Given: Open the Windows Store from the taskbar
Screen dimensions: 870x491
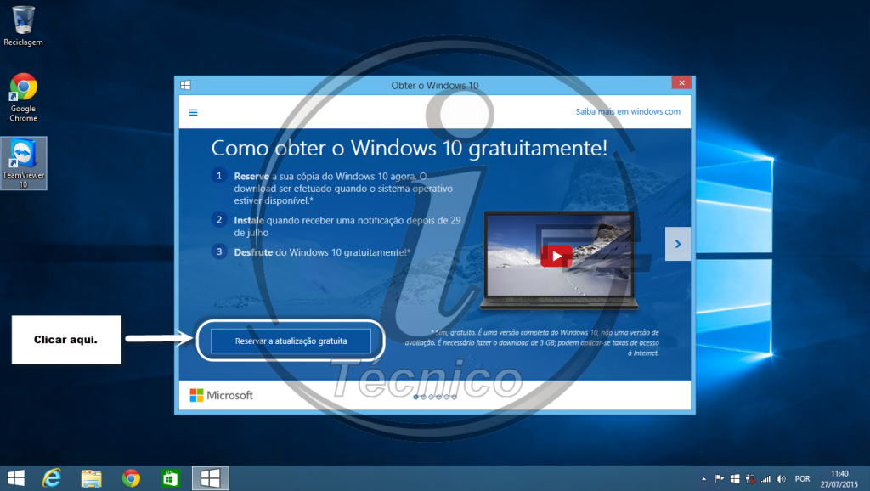Looking at the screenshot, I should tap(170, 477).
